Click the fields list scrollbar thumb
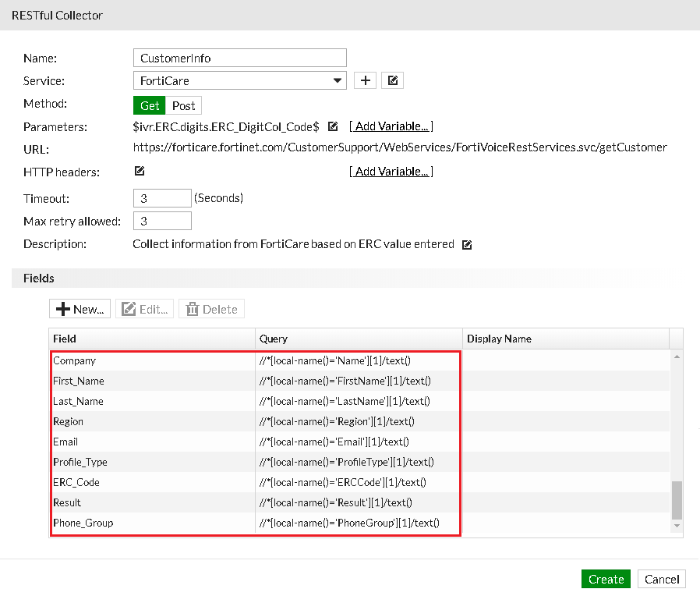Screen dimensions: 700x596 [x=677, y=500]
